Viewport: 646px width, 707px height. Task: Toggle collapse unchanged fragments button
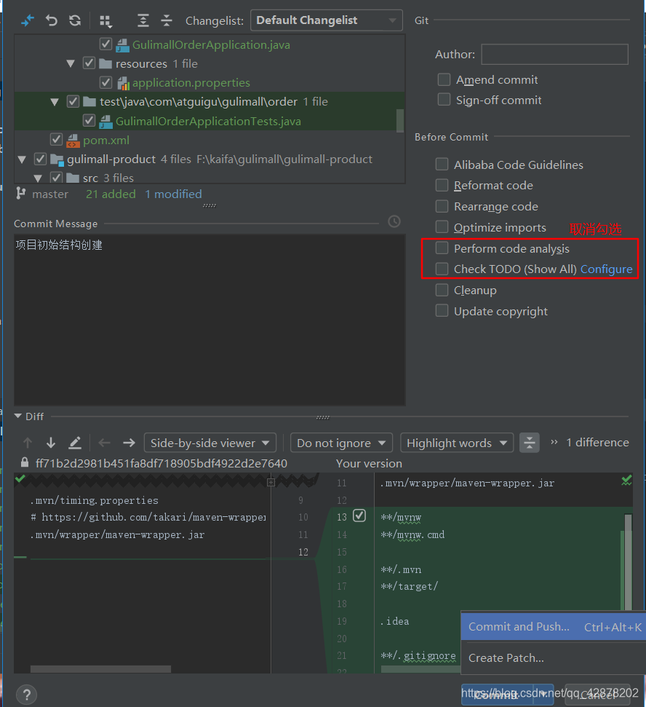coord(530,442)
